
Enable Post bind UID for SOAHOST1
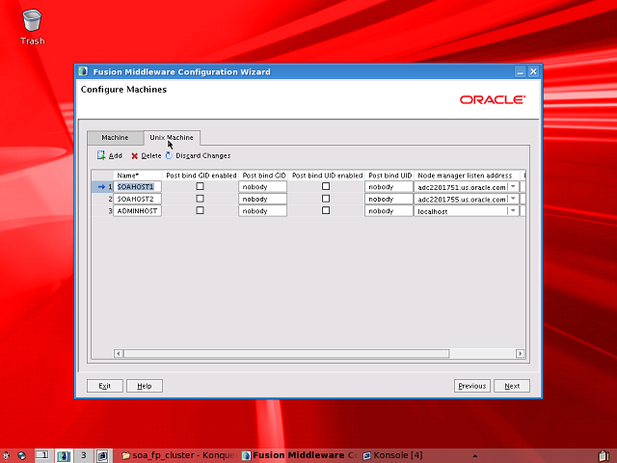(326, 186)
